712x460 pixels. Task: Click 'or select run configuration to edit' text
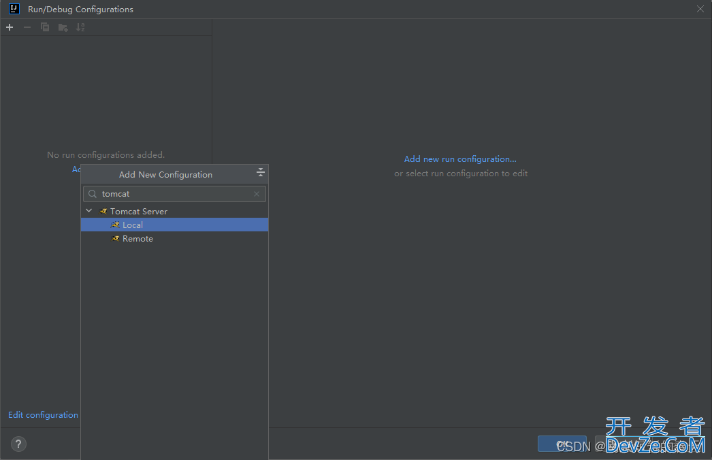point(461,173)
